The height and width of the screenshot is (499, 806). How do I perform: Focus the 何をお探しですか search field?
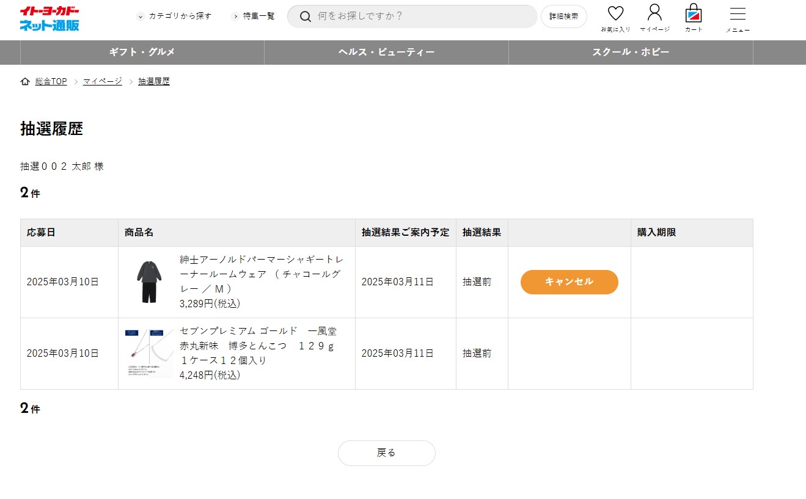click(x=422, y=16)
